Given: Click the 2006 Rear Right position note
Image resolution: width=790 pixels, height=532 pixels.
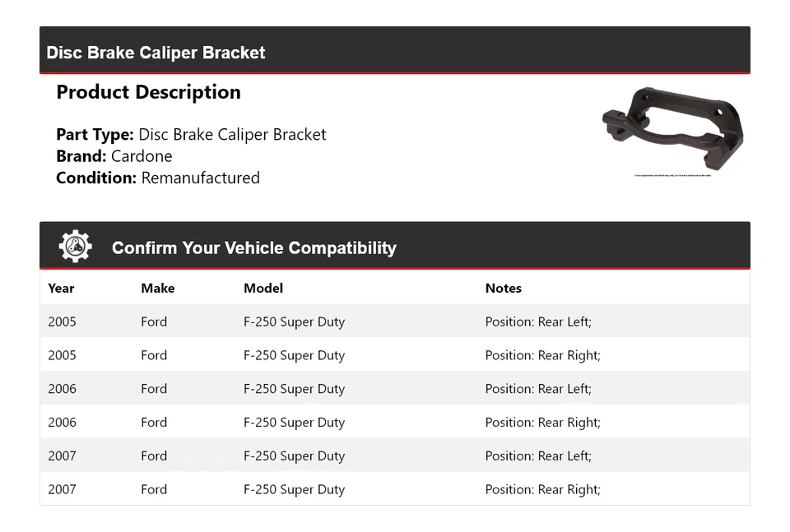Looking at the screenshot, I should coord(542,423).
